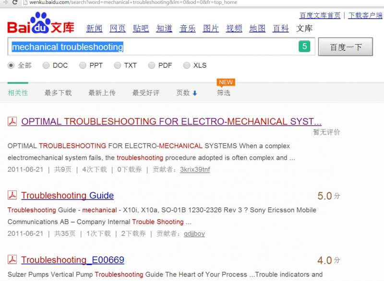Open the 图片 navigation link

[x=211, y=28]
